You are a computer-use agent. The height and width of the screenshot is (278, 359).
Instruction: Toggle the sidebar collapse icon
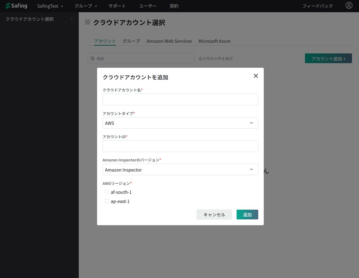[x=87, y=22]
